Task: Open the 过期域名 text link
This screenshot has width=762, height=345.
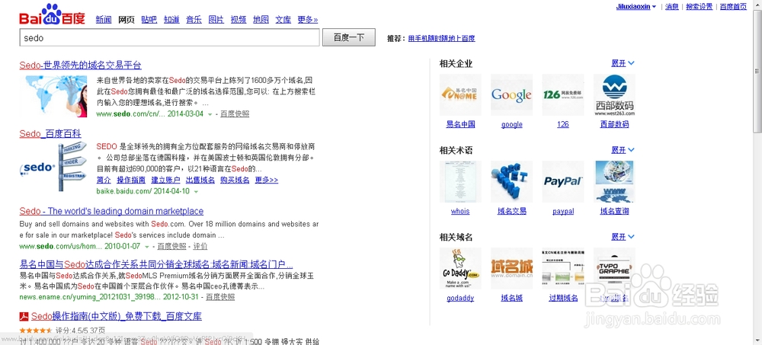Action: point(563,299)
